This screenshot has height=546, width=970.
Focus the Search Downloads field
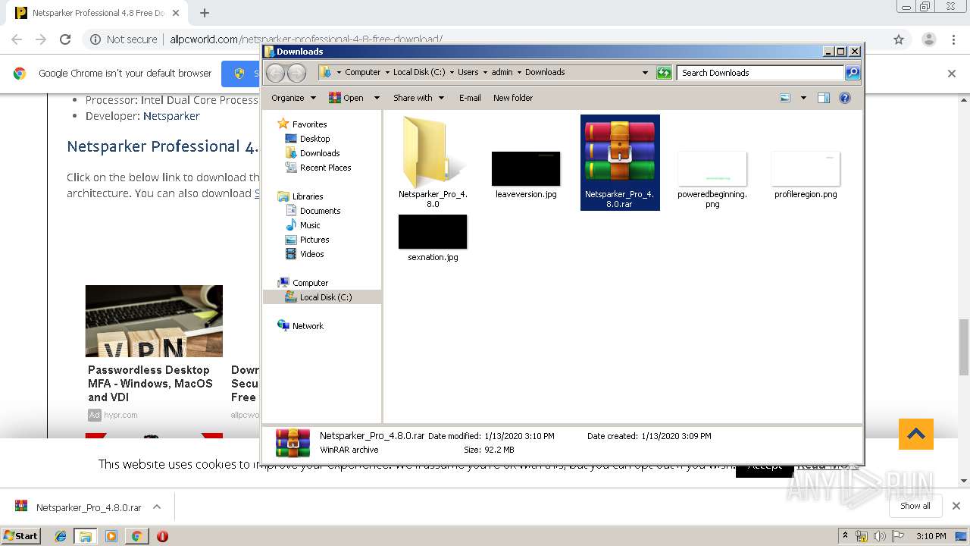point(760,73)
